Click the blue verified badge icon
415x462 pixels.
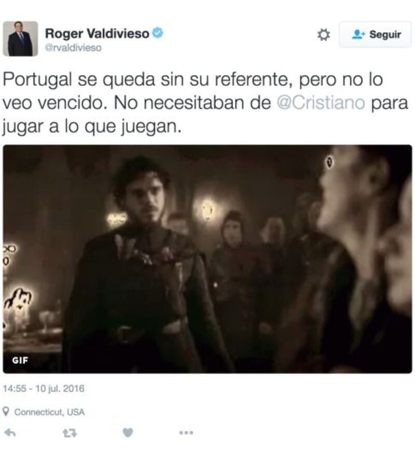point(158,33)
